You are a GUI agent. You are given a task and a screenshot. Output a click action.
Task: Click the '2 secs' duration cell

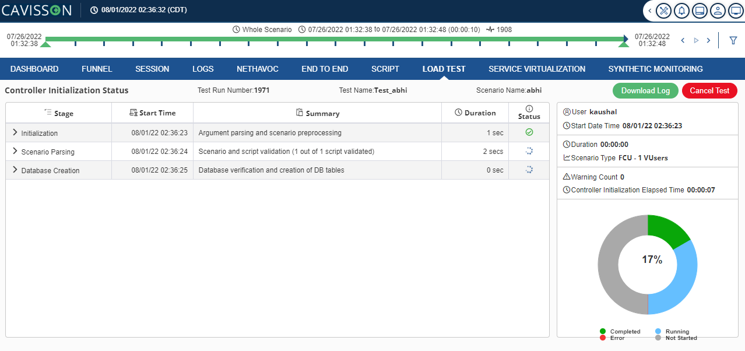(x=493, y=152)
